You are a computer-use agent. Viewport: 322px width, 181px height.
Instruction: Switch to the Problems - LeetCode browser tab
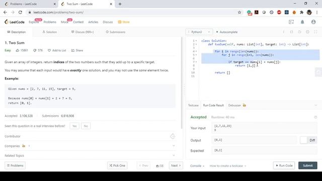[x=30, y=4]
